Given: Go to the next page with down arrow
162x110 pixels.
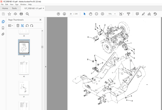Looking at the screenshot, I should [64, 14].
